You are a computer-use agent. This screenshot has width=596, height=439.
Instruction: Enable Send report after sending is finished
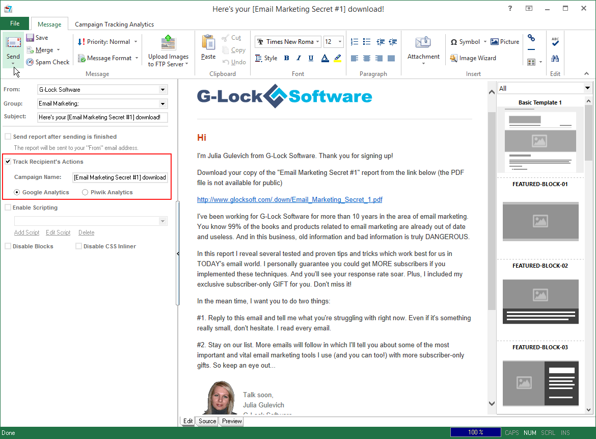[8, 137]
